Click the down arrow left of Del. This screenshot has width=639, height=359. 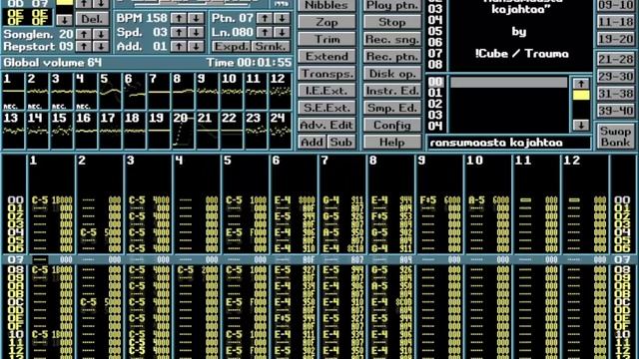point(64,19)
